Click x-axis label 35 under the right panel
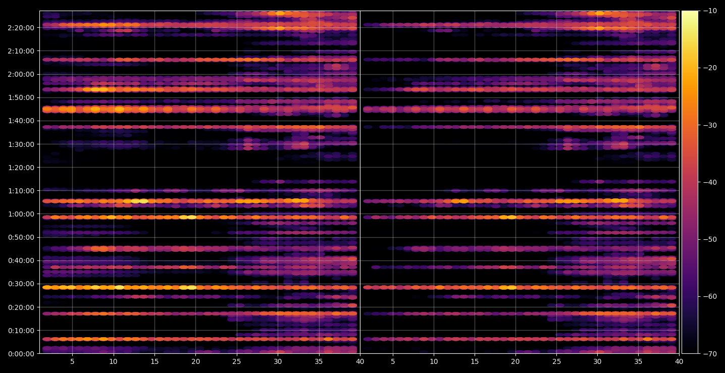725x373 pixels. (x=638, y=361)
